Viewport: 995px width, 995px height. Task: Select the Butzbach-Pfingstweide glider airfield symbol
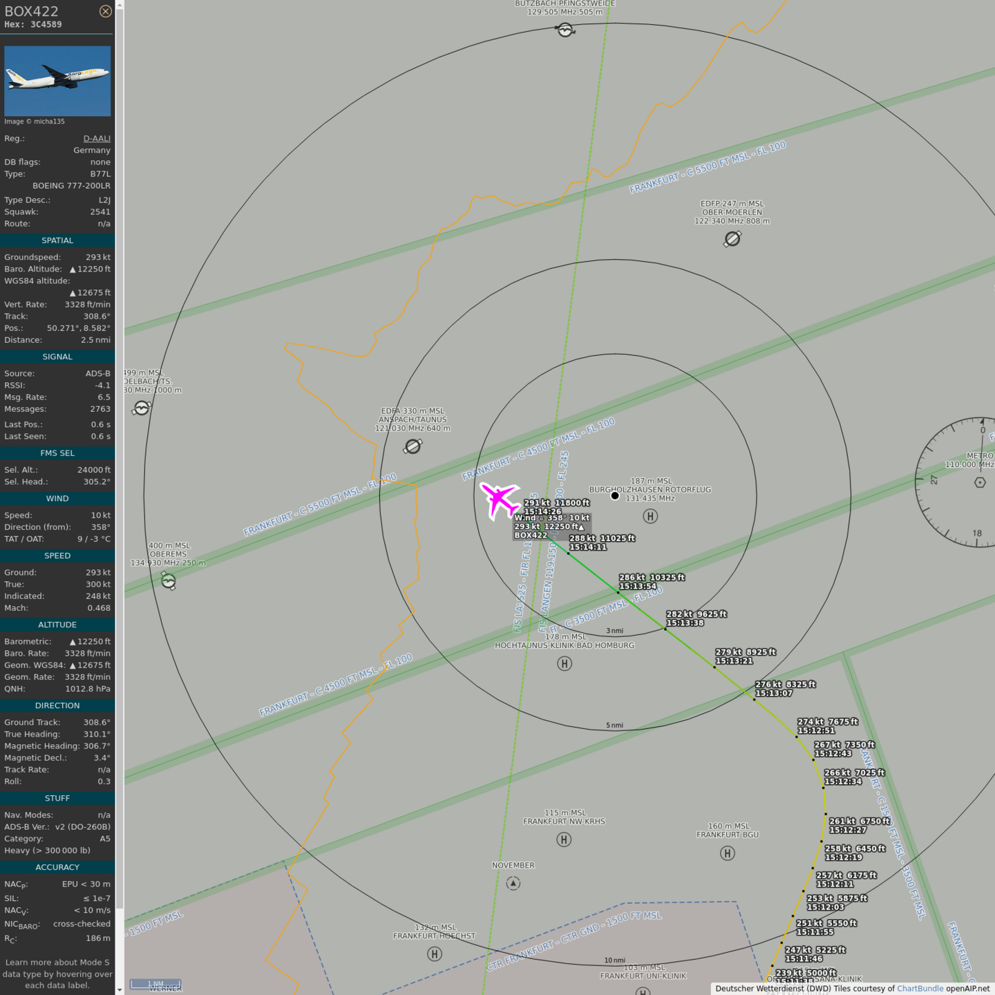click(565, 30)
